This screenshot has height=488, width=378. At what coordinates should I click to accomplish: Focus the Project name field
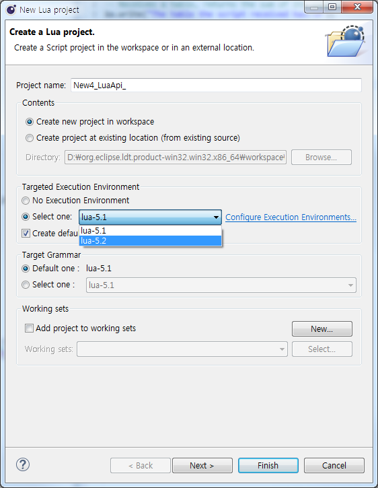[x=216, y=85]
